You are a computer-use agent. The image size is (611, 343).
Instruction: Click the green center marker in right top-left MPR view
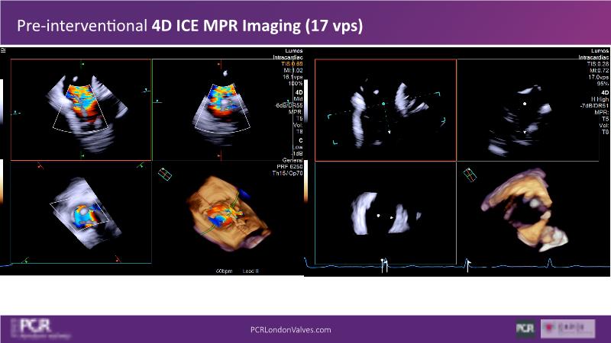click(383, 102)
